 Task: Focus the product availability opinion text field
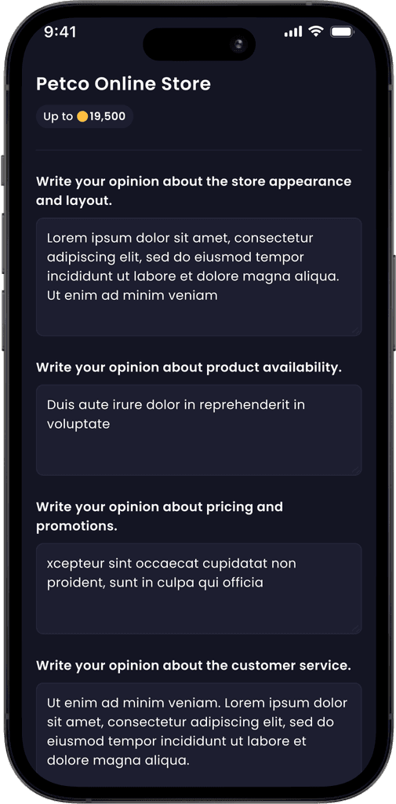[x=198, y=429]
